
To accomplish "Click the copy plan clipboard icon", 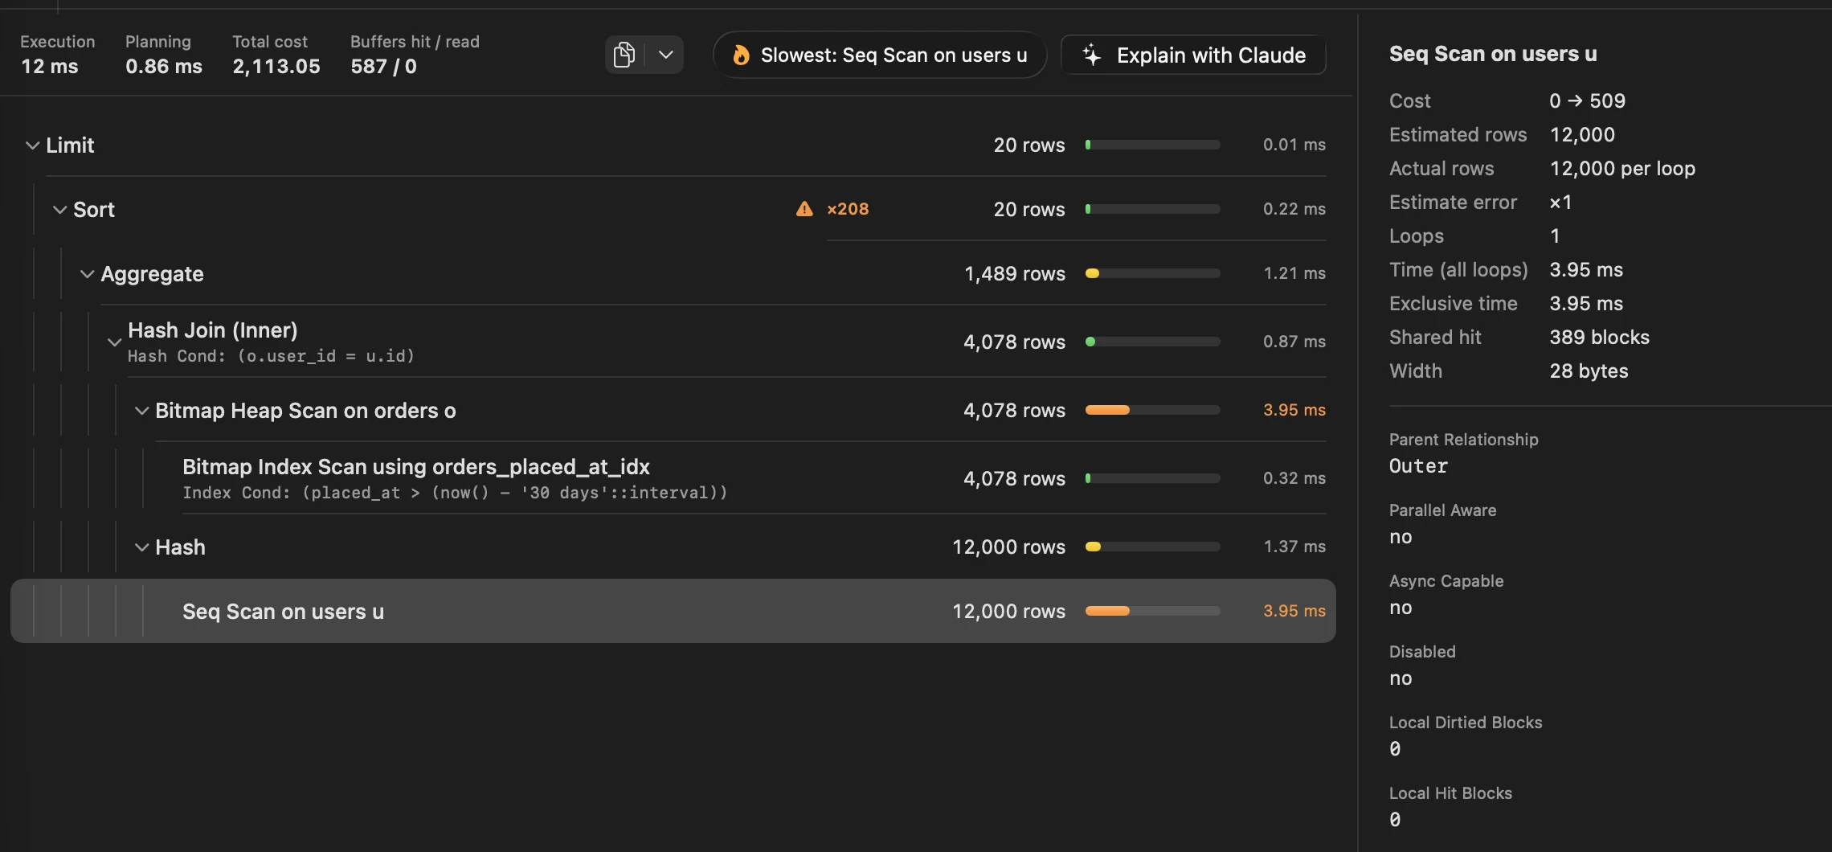I will 624,55.
